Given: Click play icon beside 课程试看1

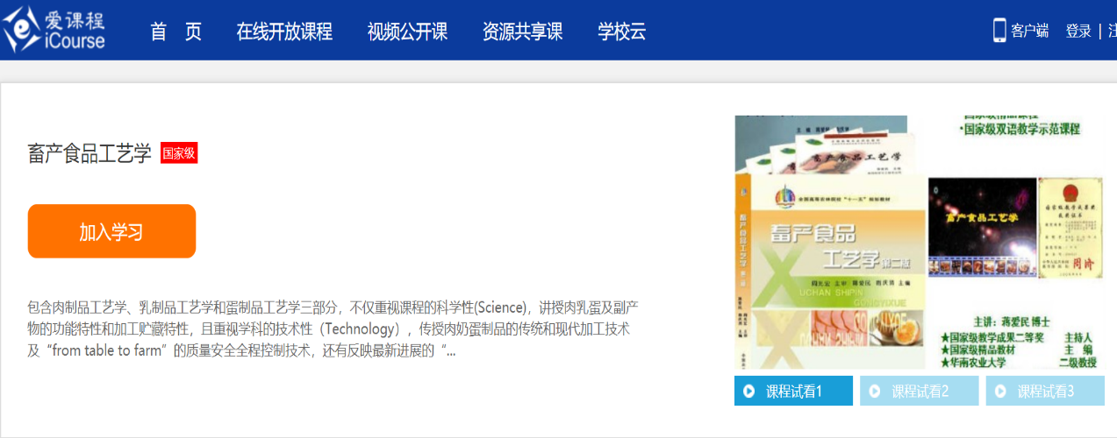Looking at the screenshot, I should click(x=749, y=392).
